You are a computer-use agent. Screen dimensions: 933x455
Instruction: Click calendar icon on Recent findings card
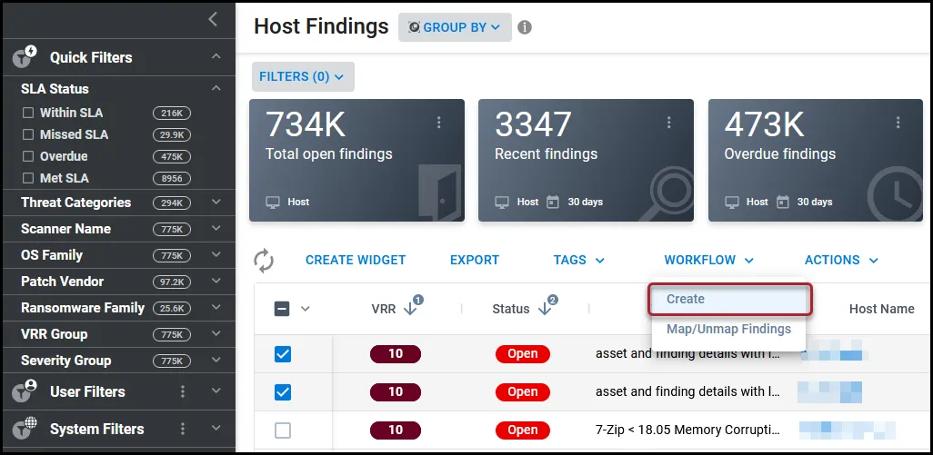click(x=553, y=202)
